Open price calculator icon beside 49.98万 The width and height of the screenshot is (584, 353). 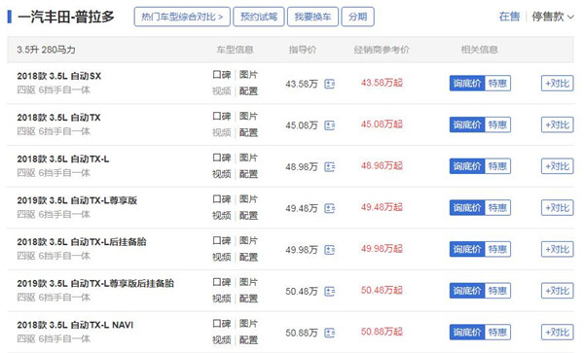(329, 250)
